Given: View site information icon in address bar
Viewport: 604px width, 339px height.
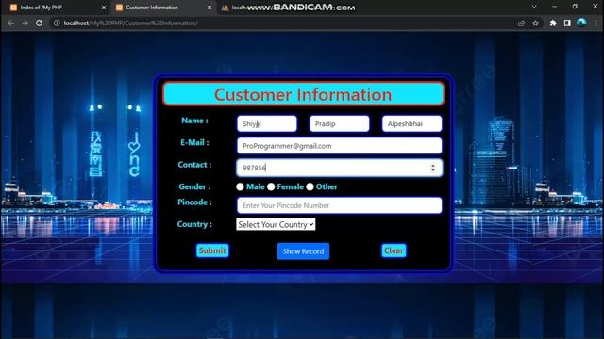Looking at the screenshot, I should pos(57,23).
